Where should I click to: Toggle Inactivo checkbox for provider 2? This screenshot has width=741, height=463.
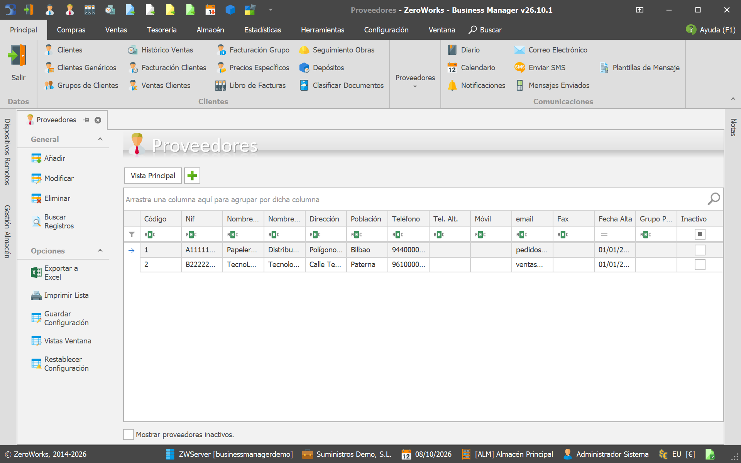click(x=700, y=265)
